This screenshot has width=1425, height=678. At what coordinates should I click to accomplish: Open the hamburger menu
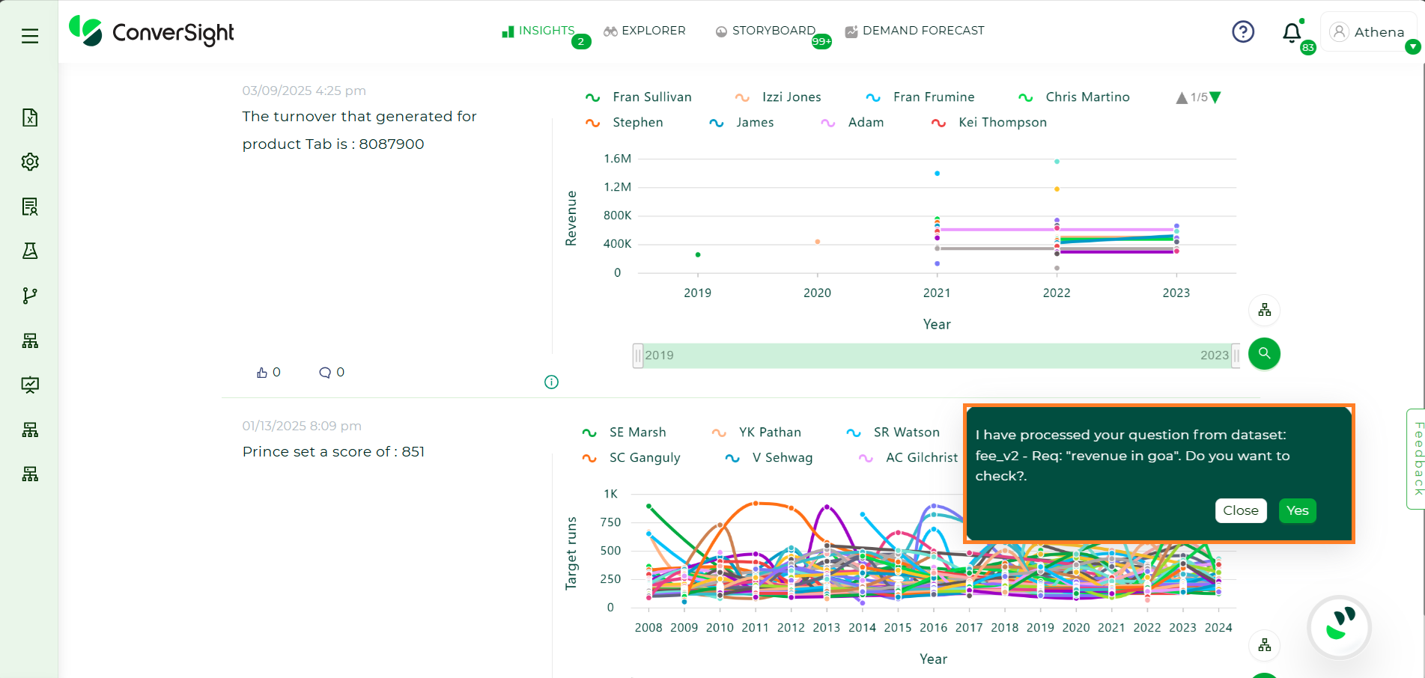pos(30,36)
